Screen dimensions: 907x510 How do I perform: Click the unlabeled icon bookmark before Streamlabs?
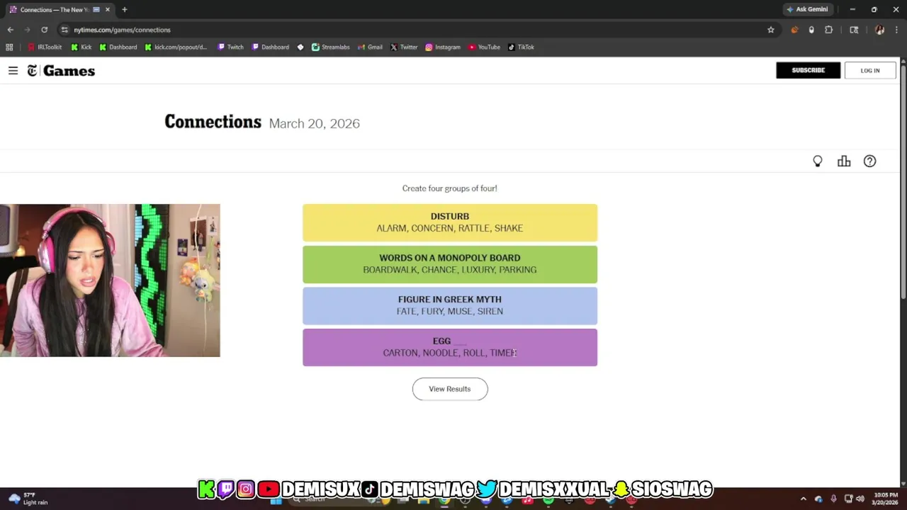click(300, 47)
